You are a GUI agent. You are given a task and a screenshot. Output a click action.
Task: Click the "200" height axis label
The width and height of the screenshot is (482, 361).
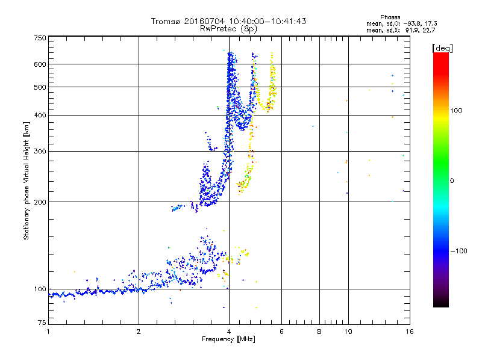(40, 202)
